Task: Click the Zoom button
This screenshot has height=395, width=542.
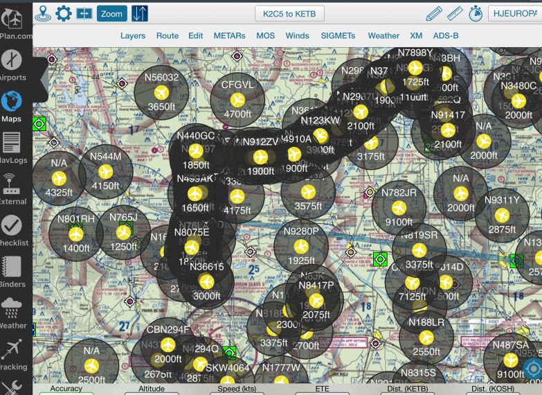Action: (x=111, y=13)
